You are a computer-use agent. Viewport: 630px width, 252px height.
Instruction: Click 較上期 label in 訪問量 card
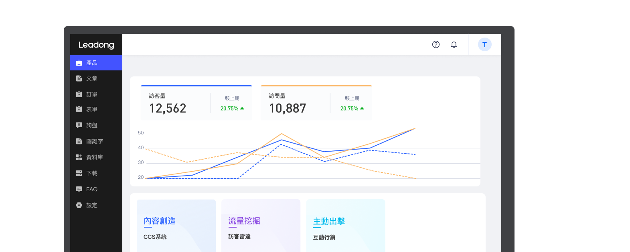point(352,98)
